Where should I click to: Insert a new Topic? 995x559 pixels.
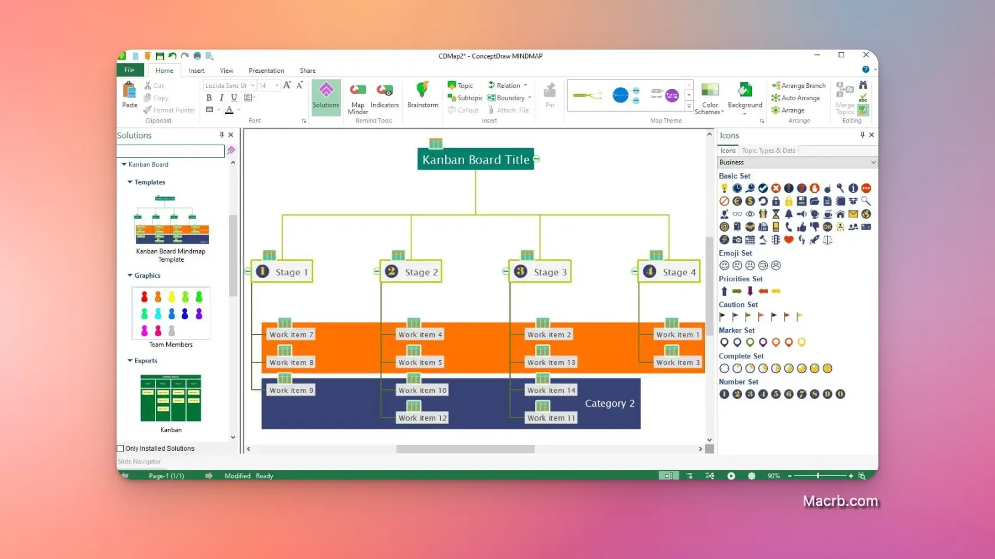coord(460,85)
